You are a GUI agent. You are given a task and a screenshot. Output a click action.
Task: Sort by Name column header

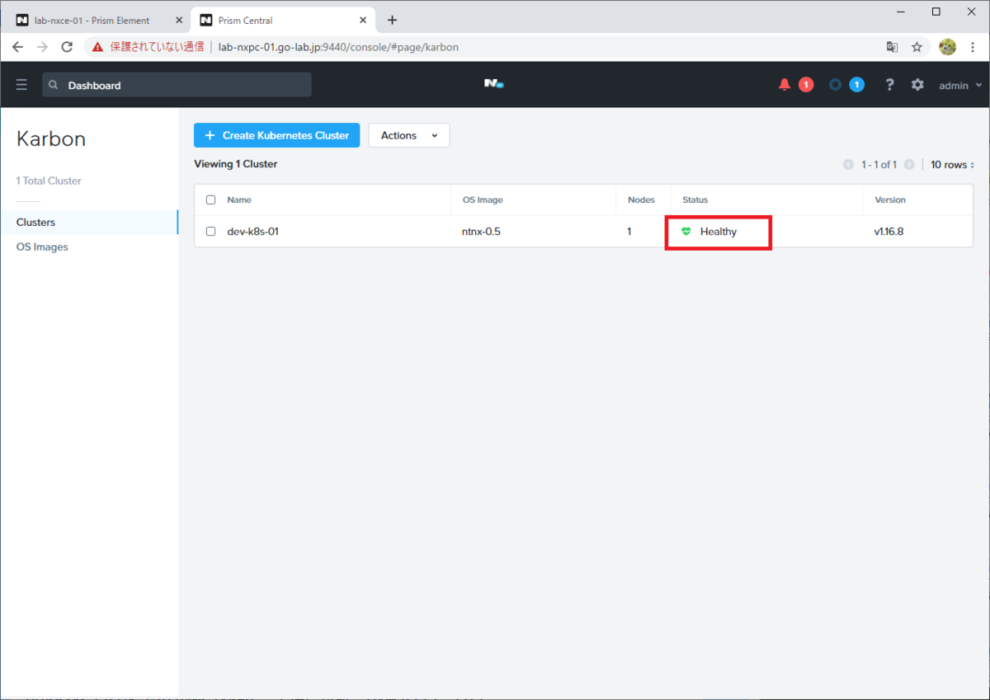239,200
